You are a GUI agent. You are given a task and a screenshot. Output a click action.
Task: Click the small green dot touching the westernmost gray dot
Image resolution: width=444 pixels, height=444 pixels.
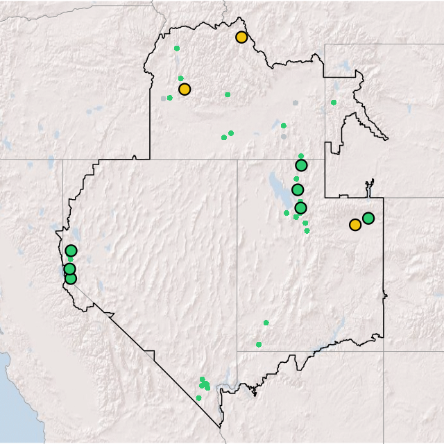point(170,98)
